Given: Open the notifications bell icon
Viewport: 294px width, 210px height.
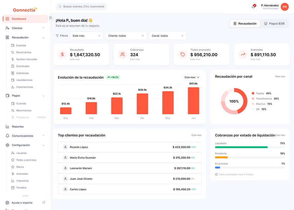Looking at the screenshot, I should pyautogui.click(x=253, y=7).
